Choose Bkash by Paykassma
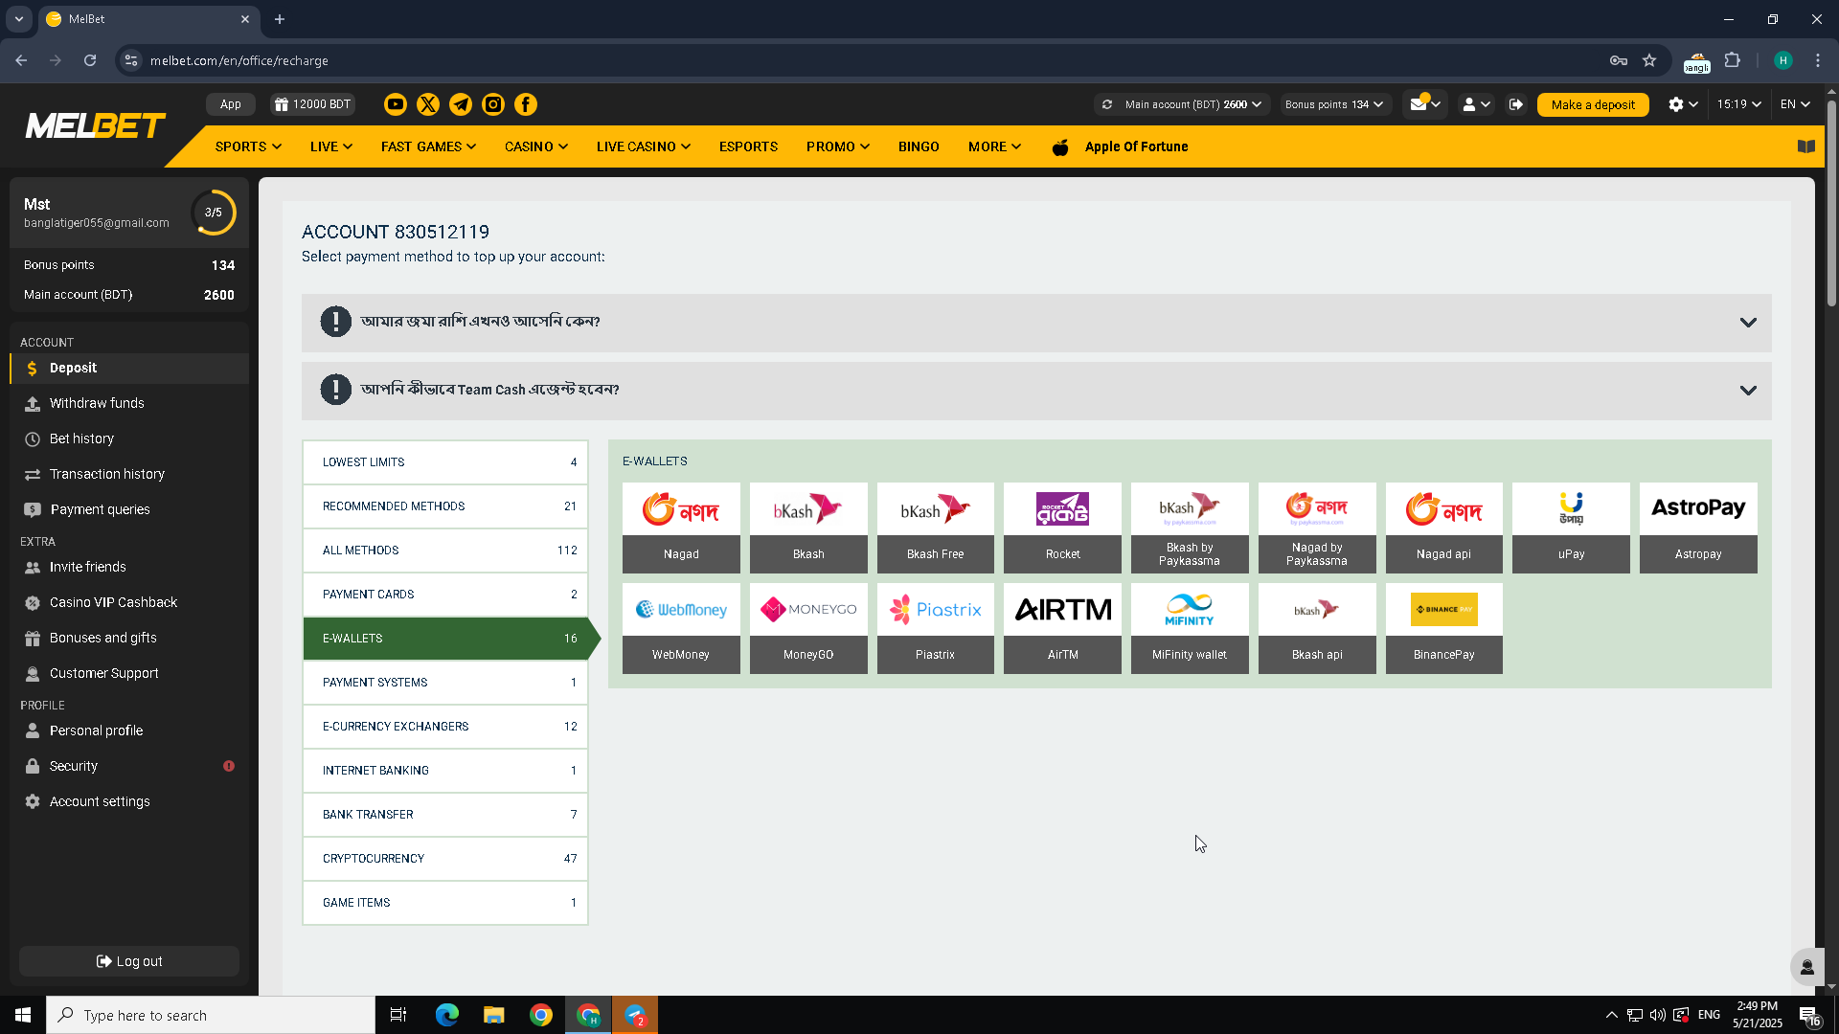1839x1034 pixels. 1190,528
